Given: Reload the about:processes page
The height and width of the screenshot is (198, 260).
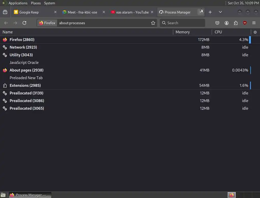Looking at the screenshot, I should click(x=24, y=23).
